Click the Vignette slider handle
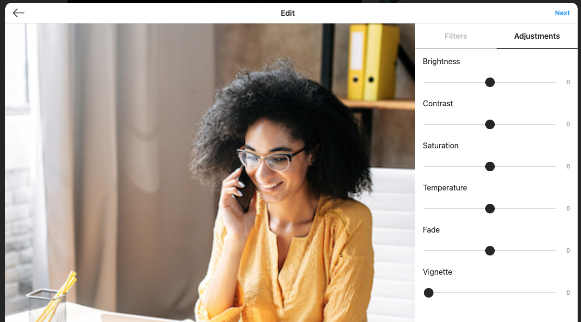Screen dimensions: 581x322 pos(429,293)
